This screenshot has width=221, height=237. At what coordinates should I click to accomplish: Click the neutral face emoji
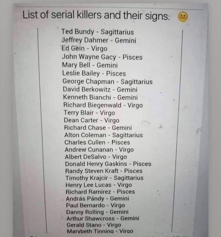183,17
